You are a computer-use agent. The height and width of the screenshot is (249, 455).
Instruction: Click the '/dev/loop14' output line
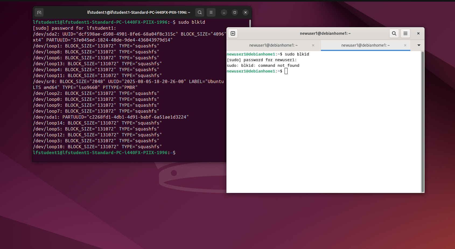(97, 123)
